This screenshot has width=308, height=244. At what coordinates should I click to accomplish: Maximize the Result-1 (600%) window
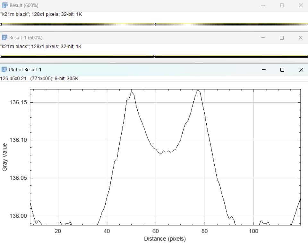coord(282,37)
